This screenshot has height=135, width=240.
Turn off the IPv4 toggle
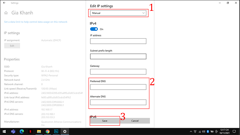point(94,29)
